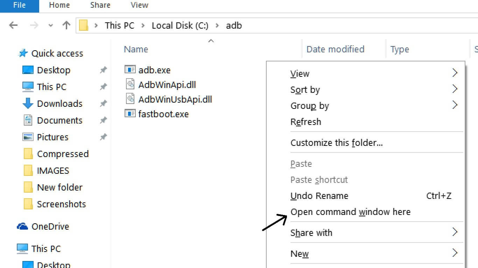Open the recent locations dropdown arrow
This screenshot has width=478, height=268.
pos(51,25)
